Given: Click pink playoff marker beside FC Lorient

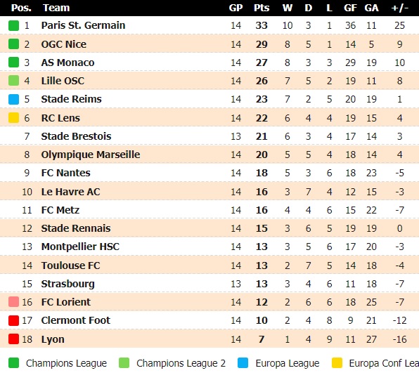Looking at the screenshot, I should (13, 302).
